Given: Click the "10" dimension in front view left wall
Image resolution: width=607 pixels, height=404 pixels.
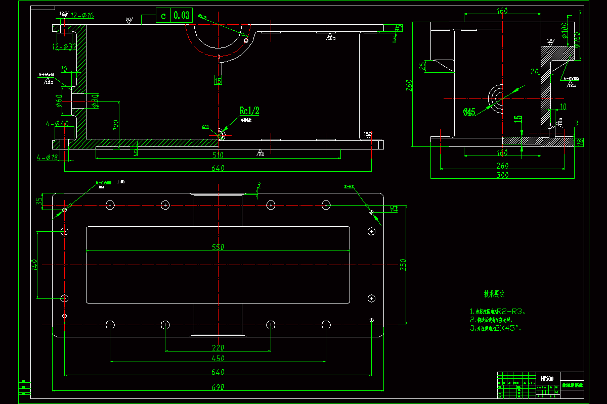Looking at the screenshot, I should pyautogui.click(x=64, y=69).
